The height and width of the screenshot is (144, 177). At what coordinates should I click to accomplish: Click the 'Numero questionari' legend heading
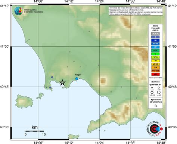[155, 83]
